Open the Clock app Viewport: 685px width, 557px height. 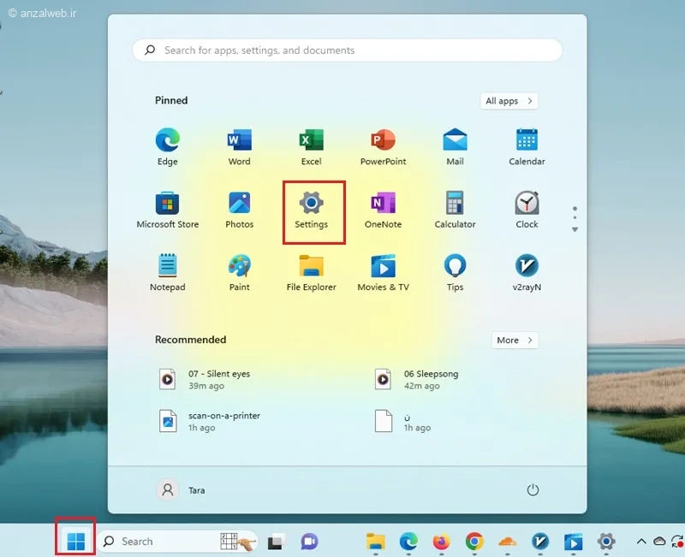(x=527, y=210)
